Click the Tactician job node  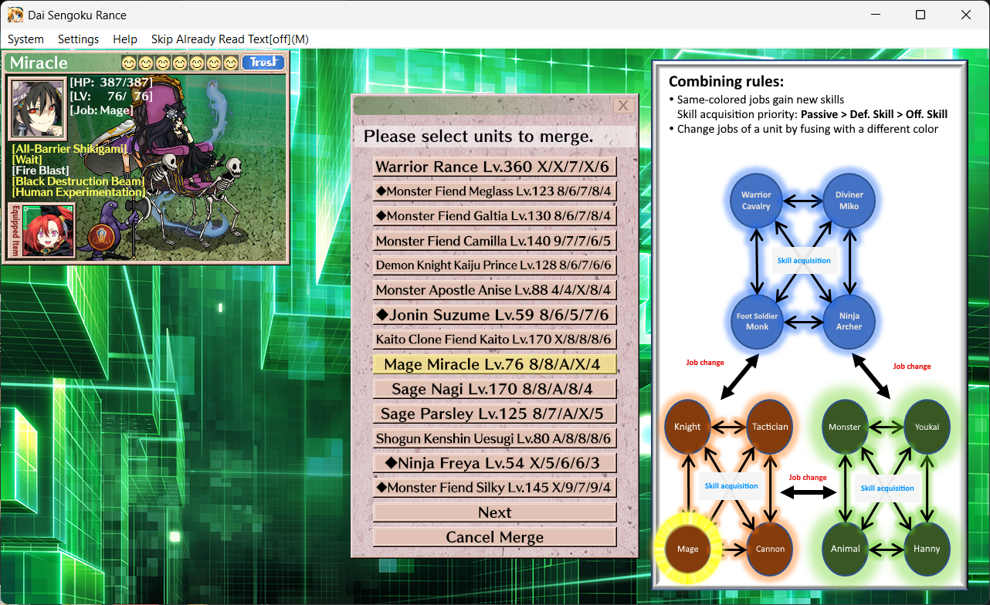coord(770,427)
